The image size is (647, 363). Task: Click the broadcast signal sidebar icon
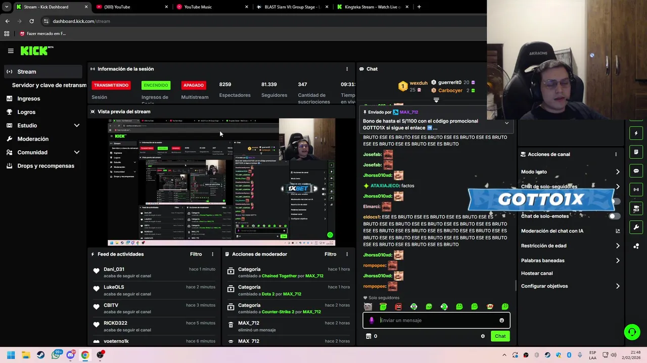pos(636,190)
